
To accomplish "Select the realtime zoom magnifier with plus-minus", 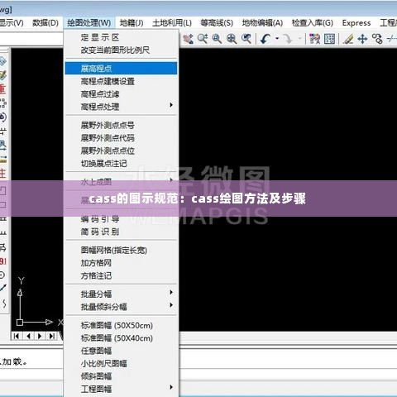I will [x=203, y=39].
